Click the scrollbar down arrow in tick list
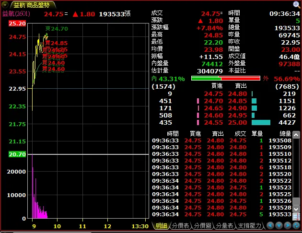Image resolution: width=302 pixels, height=233 pixels. pyautogui.click(x=296, y=209)
